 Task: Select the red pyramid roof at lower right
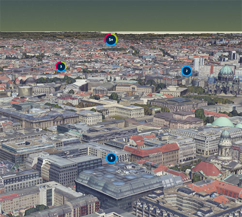pyautogui.click(x=207, y=169)
